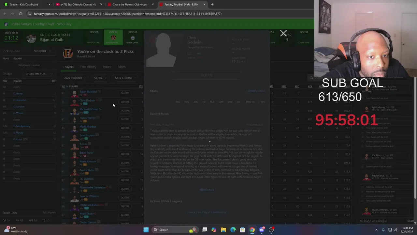The image size is (417, 235).
Task: Click Bijan al Gaib's on-the-clock avatar
Action: (x=32, y=39)
